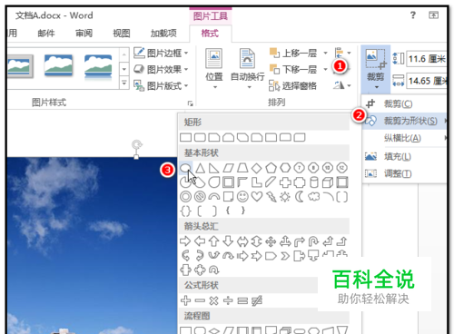The width and height of the screenshot is (454, 334).
Task: Choose the 3D cube shape
Action: pyautogui.click(x=328, y=182)
